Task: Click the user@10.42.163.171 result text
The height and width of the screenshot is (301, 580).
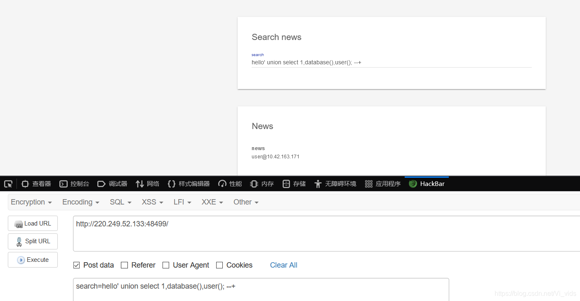Action: (x=276, y=157)
